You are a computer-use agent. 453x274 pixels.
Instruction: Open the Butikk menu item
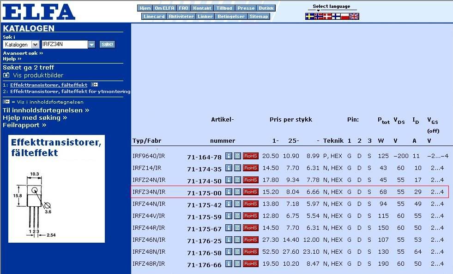[x=266, y=8]
